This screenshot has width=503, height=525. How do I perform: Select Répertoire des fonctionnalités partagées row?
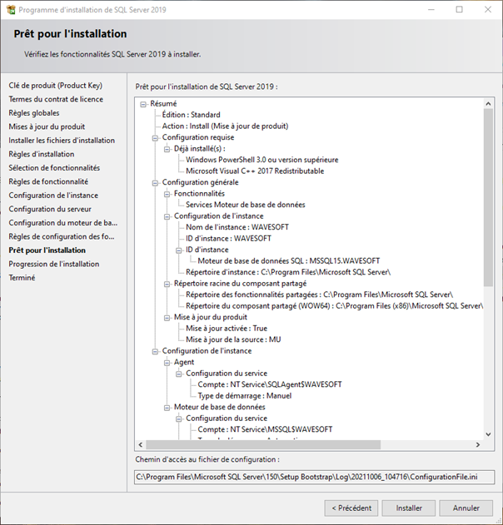pyautogui.click(x=319, y=295)
